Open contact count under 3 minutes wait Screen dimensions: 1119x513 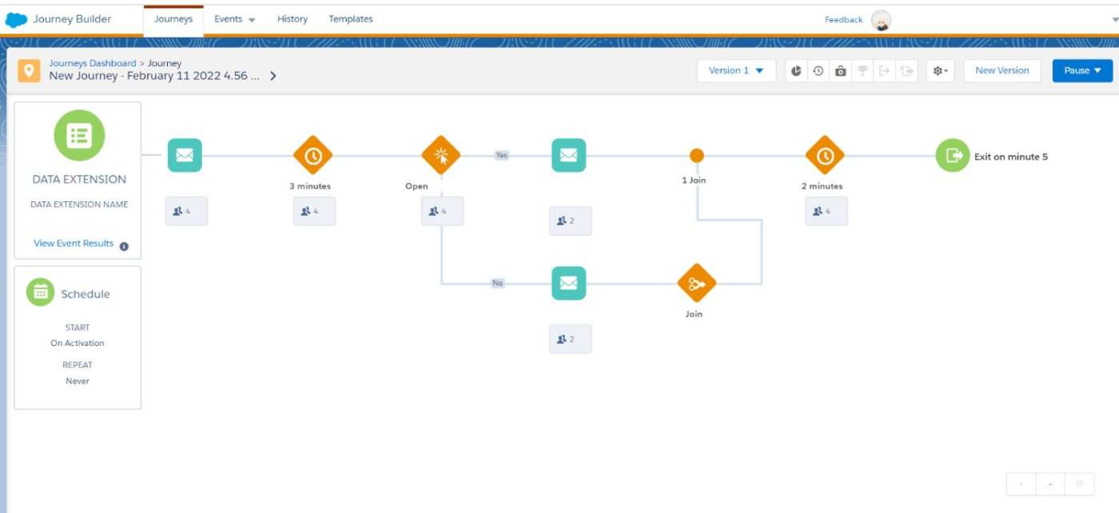click(314, 211)
